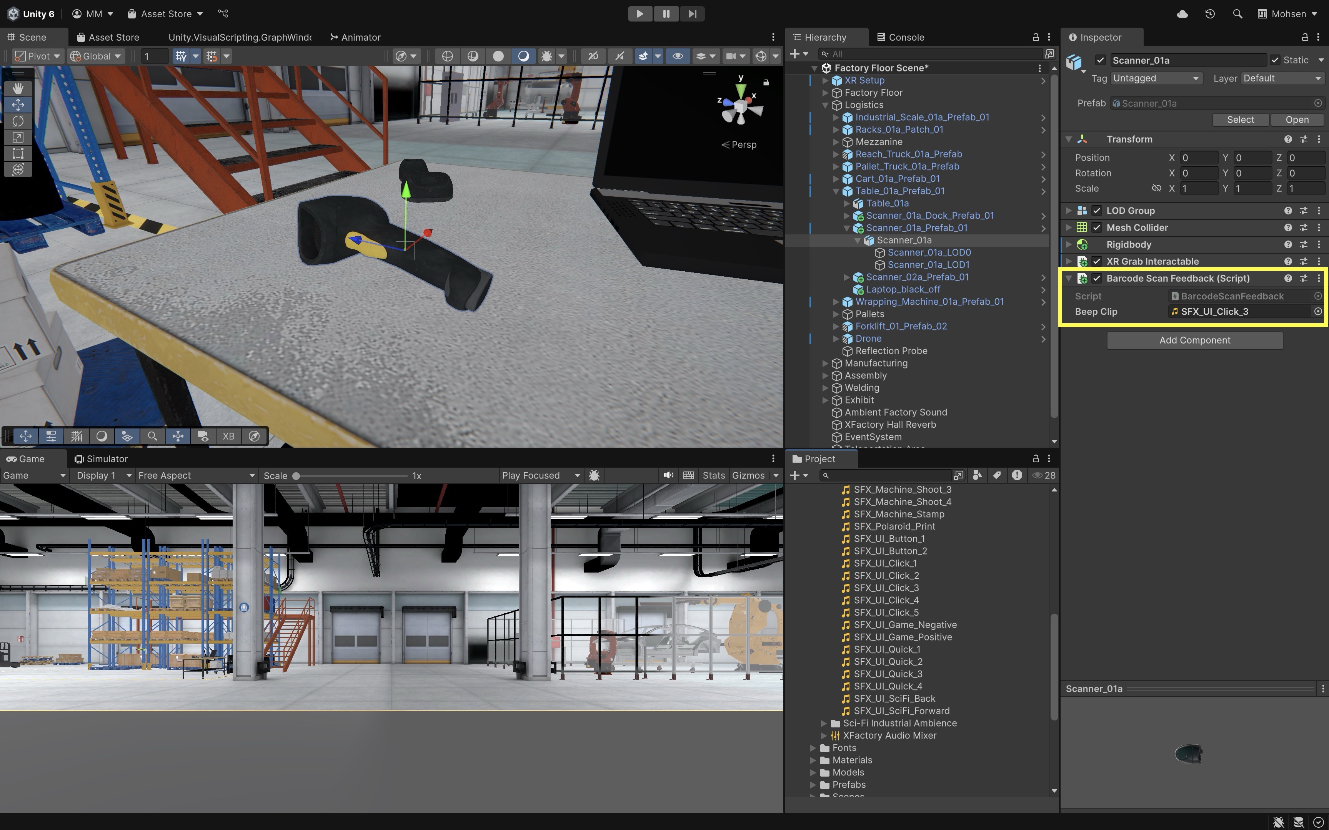1329x830 pixels.
Task: Toggle Mute Audio in Game view
Action: 668,475
